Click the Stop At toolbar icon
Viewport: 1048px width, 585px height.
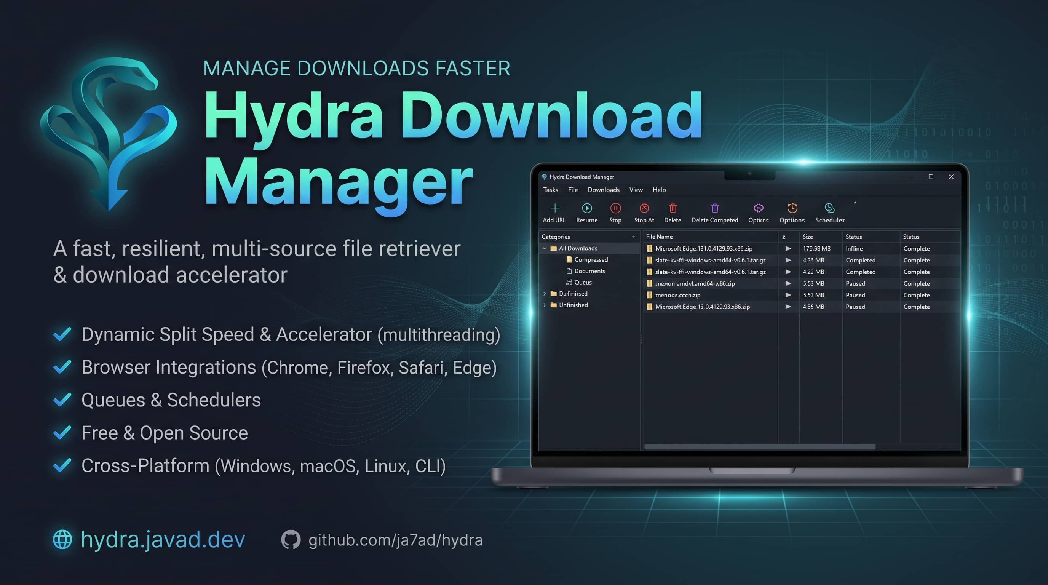click(x=644, y=208)
